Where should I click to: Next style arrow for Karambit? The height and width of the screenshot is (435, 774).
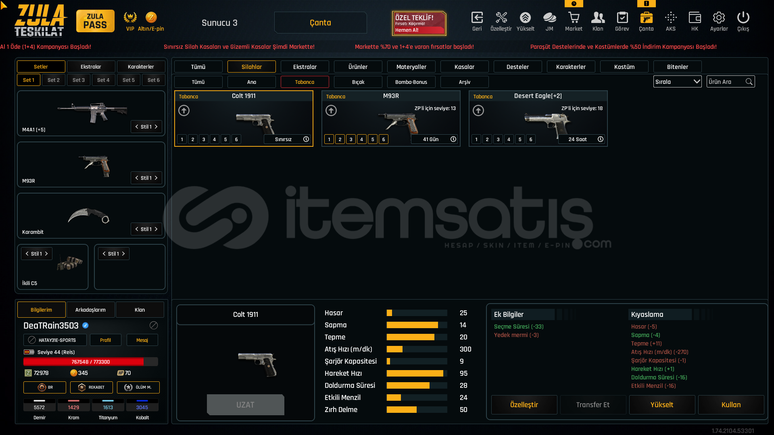point(156,229)
